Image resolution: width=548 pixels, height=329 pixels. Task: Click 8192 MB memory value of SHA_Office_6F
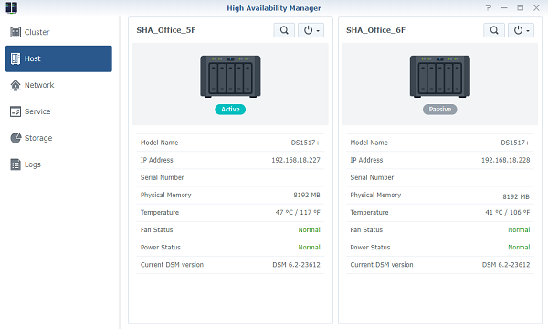(x=516, y=196)
